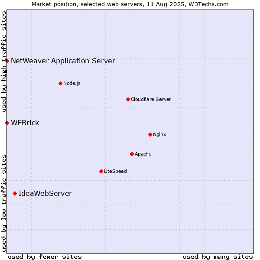Select the 'Apache' label text

pos(143,154)
